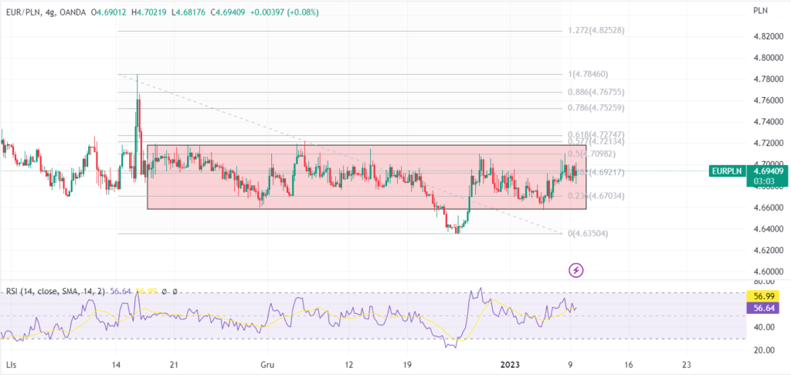This screenshot has height=375, width=791.
Task: Click the purple 56.64 RSI value tag
Action: coord(764,308)
